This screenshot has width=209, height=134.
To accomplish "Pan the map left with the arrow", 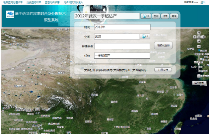I will pyautogui.click(x=195, y=37).
